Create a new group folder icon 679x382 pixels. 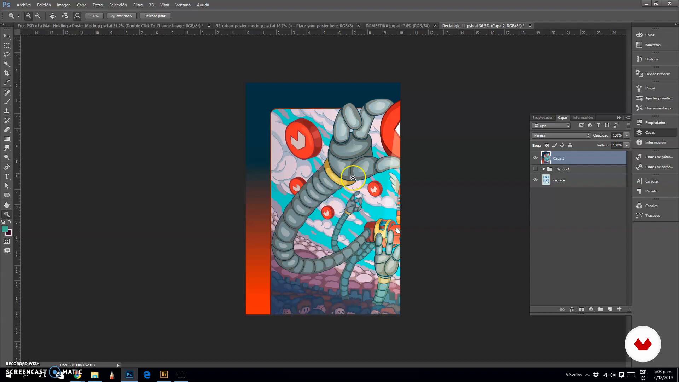click(x=600, y=309)
